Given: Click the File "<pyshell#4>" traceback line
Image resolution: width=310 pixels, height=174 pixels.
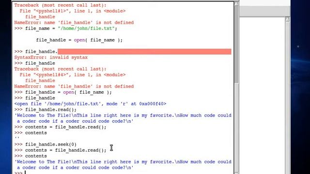Looking at the screenshot, I should pos(73,75).
